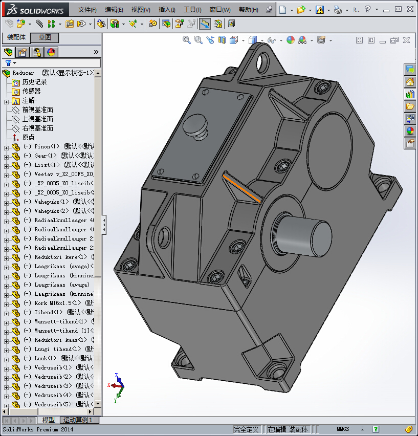Toggle the left panel collapse handle
Screen dimensions: 418x436
[x=104, y=225]
